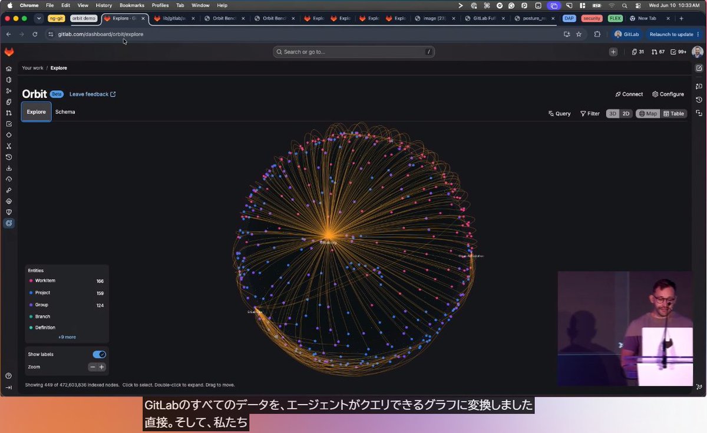Open the Activity history icon in left sidebar
707x433 pixels.
point(9,157)
